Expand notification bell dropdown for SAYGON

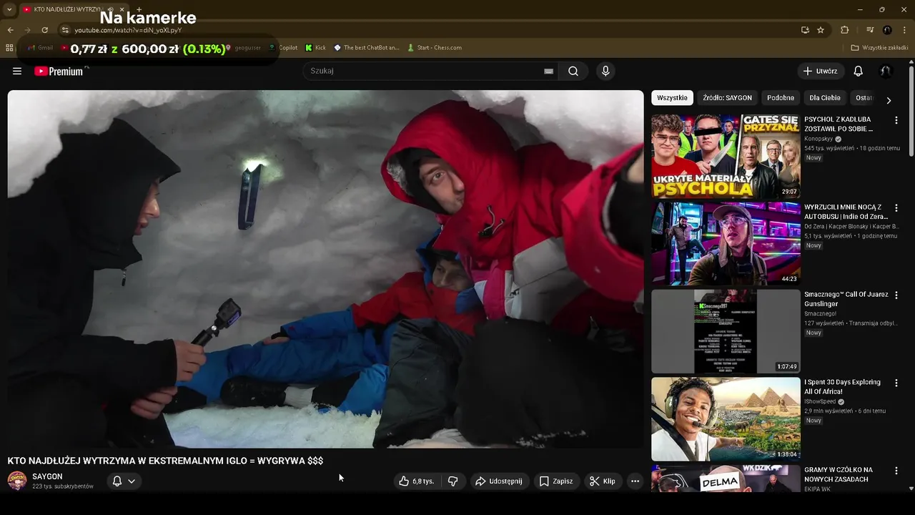[x=132, y=481]
